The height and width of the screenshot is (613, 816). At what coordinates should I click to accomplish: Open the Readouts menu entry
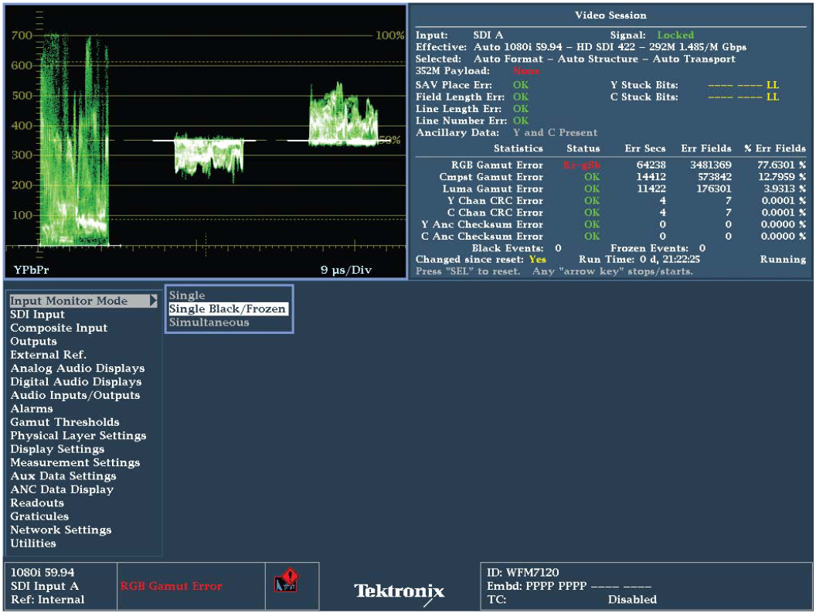pos(37,503)
